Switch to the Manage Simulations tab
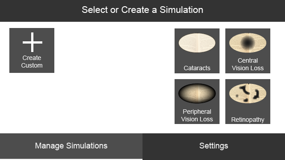 pos(71,146)
